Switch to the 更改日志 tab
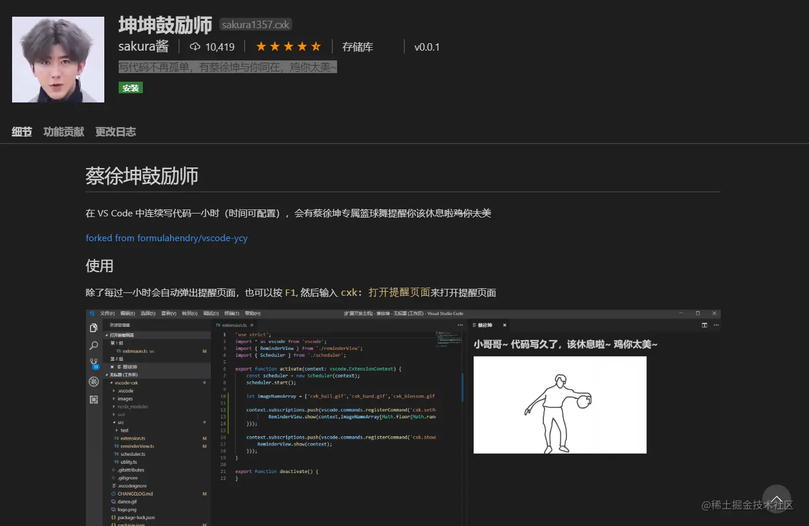Viewport: 809px width, 526px height. coord(116,132)
